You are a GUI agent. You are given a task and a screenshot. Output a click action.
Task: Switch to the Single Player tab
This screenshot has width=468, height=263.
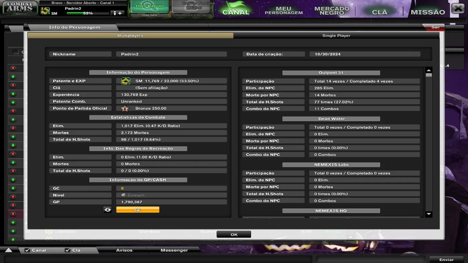pyautogui.click(x=336, y=35)
